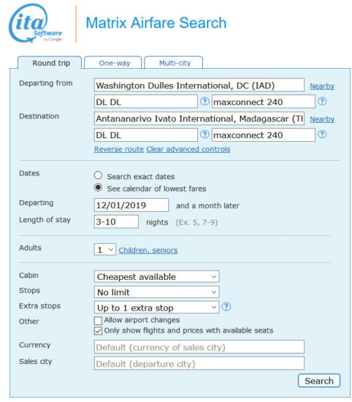Image resolution: width=352 pixels, height=402 pixels.
Task: Enable Allow airport changes checkbox
Action: pyautogui.click(x=98, y=320)
